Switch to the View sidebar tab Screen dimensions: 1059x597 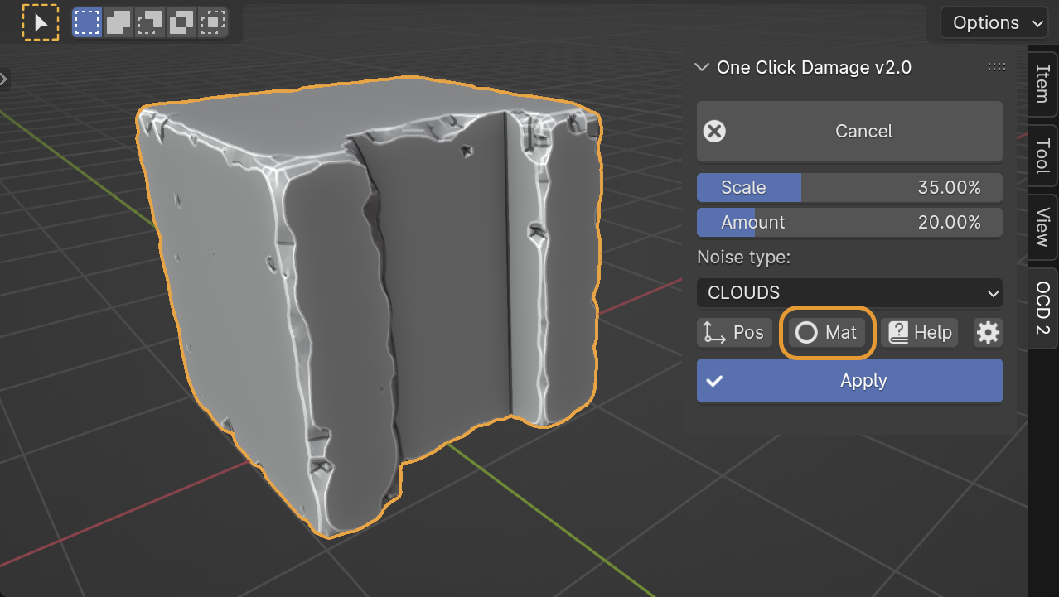[x=1042, y=228]
